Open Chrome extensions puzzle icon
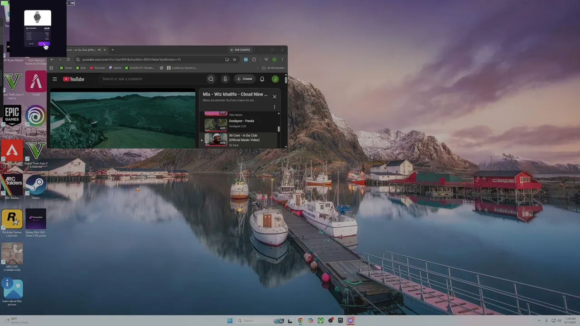 click(x=254, y=59)
